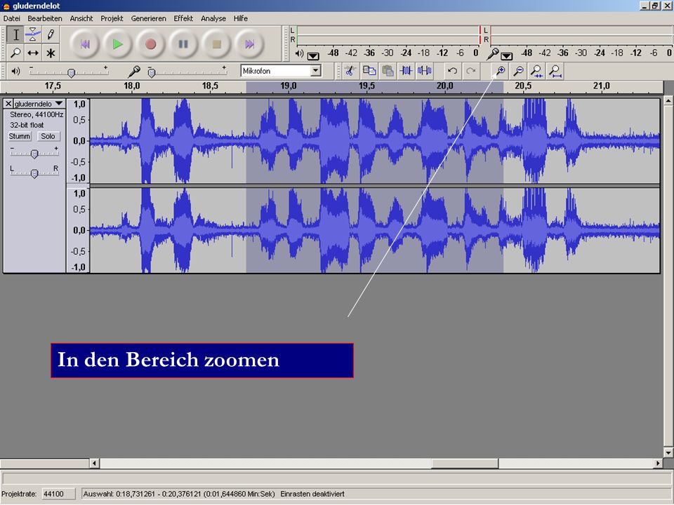Start playback with the green Play button
Viewport: 674px width, 505px height.
coord(117,44)
